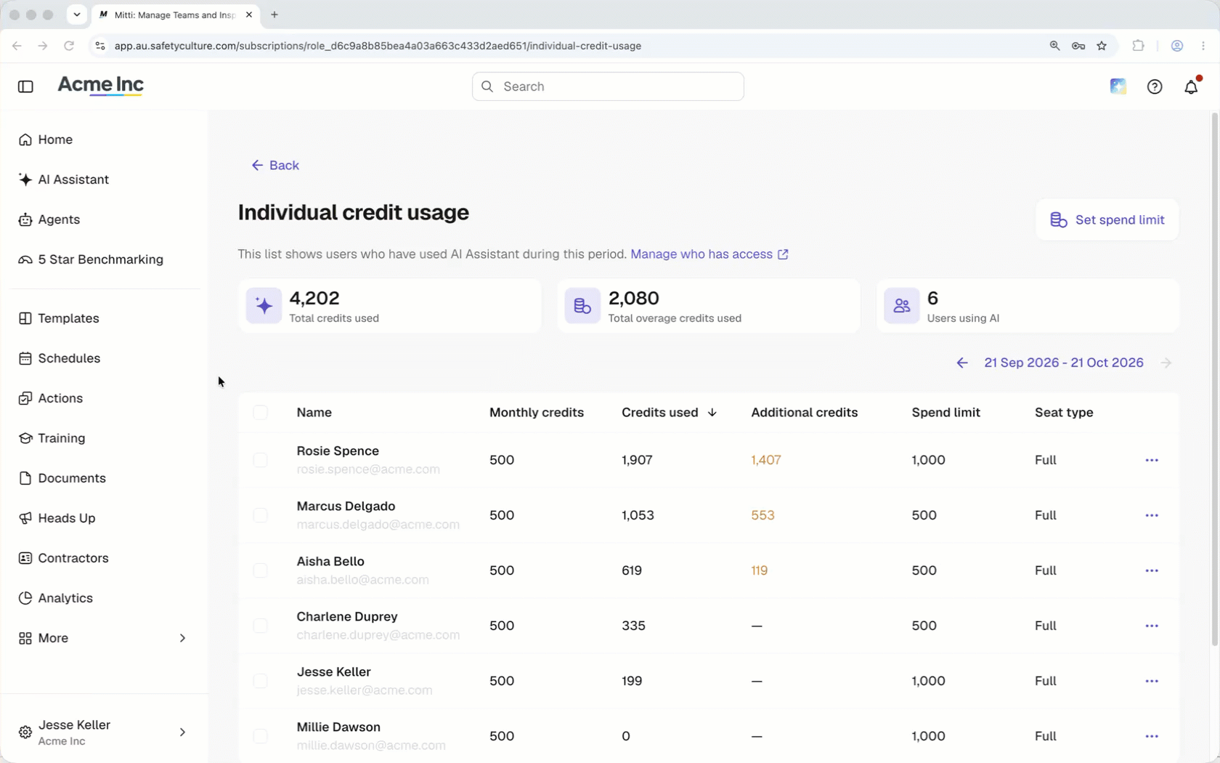Select Aisha Bello's row checkbox
The width and height of the screenshot is (1220, 763).
click(260, 570)
